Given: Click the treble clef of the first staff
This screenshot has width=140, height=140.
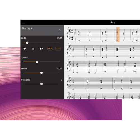Looking at the screenshot, I should pos(70,32).
